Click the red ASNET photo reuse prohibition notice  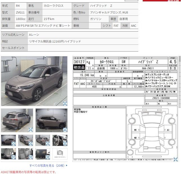click(28, 172)
